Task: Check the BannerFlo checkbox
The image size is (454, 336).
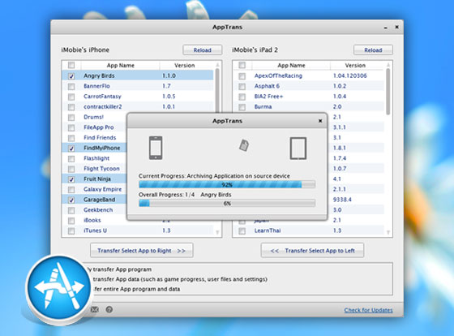Action: 71,86
